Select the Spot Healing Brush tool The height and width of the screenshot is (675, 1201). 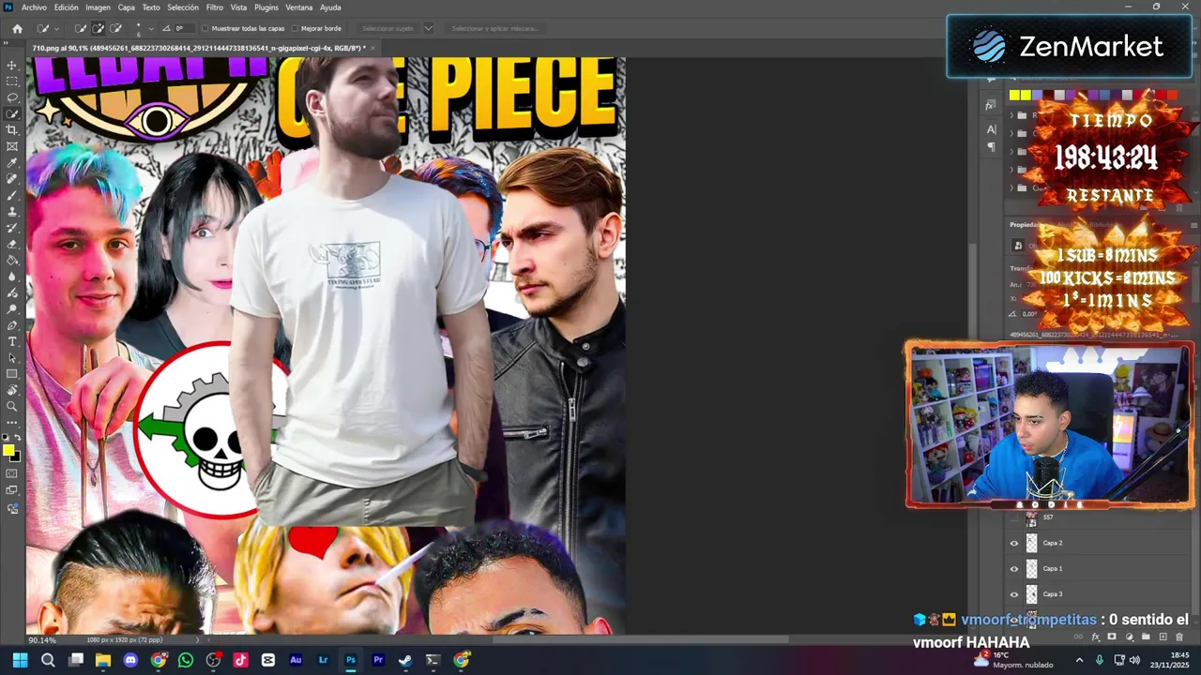[x=12, y=178]
